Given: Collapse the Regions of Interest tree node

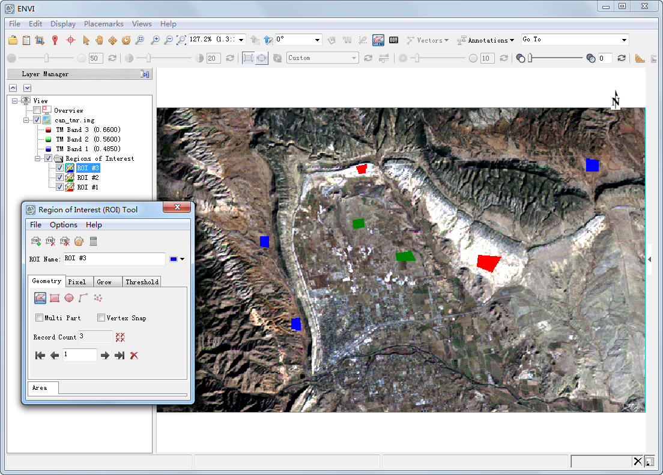Looking at the screenshot, I should click(38, 158).
